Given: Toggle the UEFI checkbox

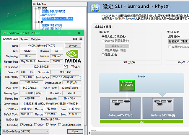Looking at the screenshot, I should point(72,67).
